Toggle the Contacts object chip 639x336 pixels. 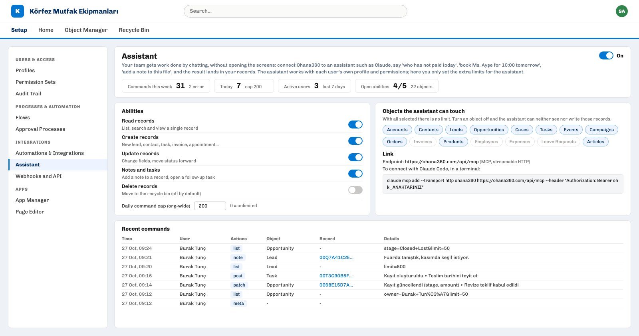click(x=429, y=130)
